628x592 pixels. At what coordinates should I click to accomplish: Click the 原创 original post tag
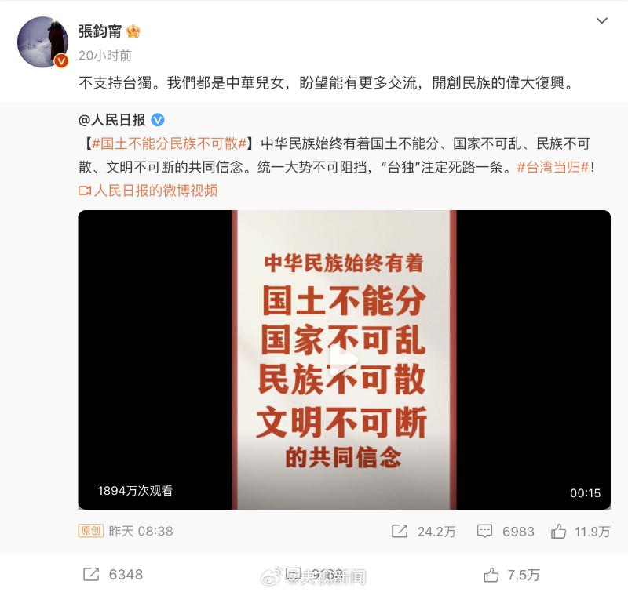pyautogui.click(x=90, y=531)
